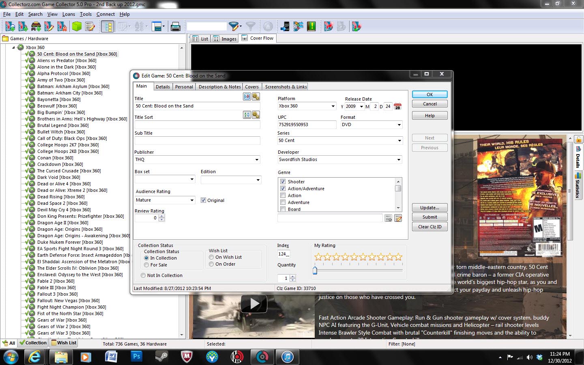Switch to the Screenshots & Links tab
This screenshot has width=584, height=365.
tap(286, 87)
